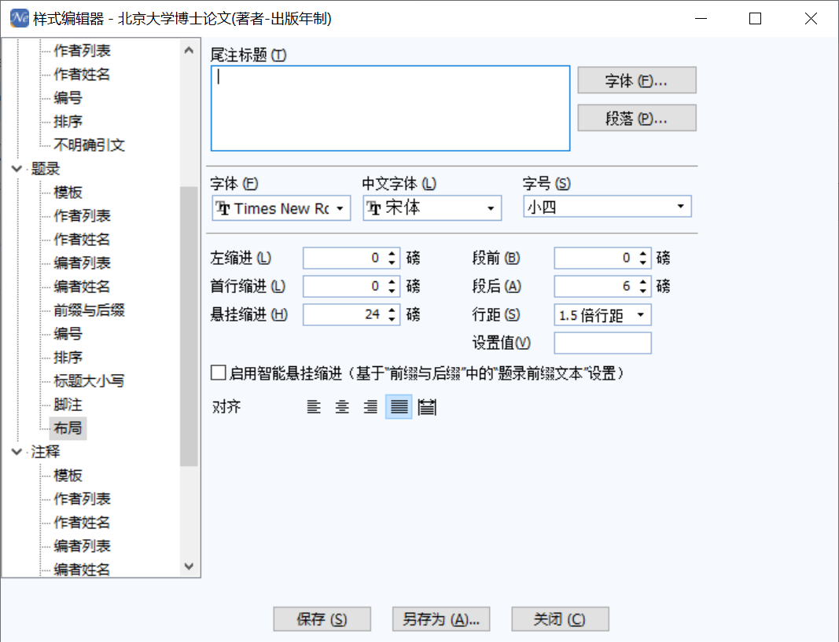The image size is (839, 642).
Task: Select 作者列表 under 注释
Action: [82, 499]
